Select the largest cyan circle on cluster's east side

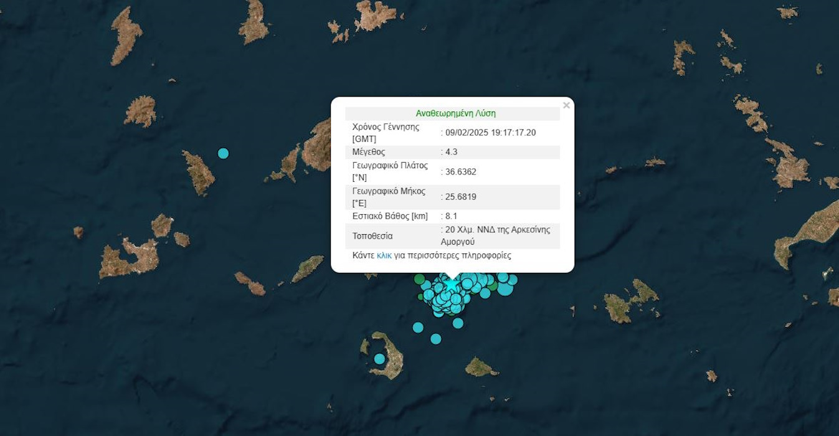pyautogui.click(x=505, y=287)
